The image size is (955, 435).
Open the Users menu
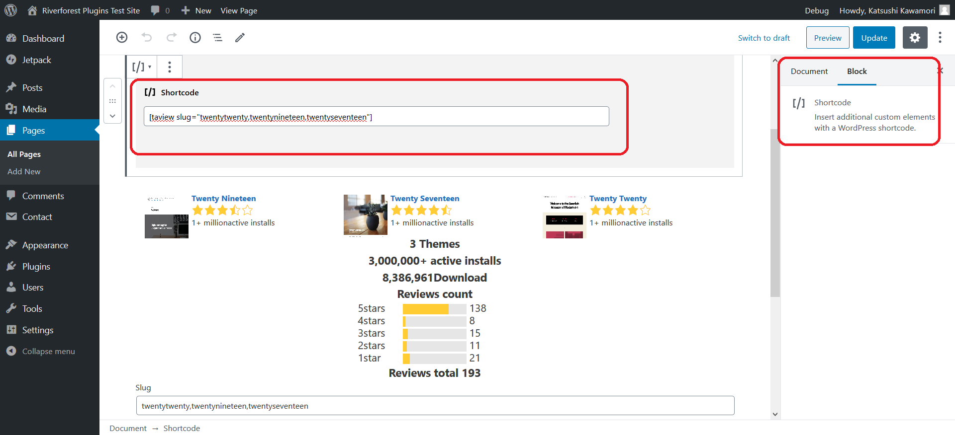click(50, 287)
